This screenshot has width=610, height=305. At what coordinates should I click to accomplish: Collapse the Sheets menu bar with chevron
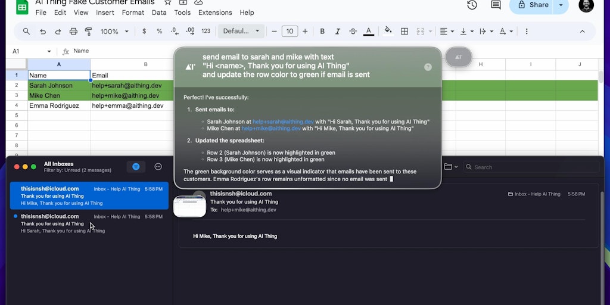[583, 32]
